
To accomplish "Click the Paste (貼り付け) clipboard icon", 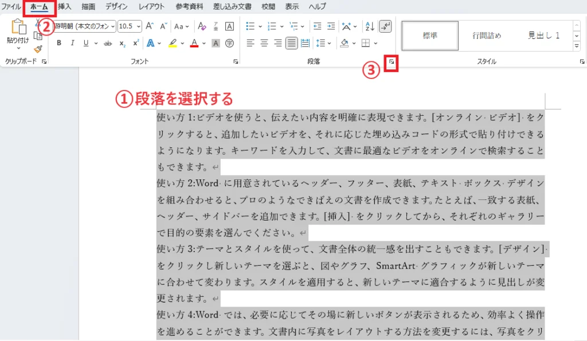I will point(18,27).
